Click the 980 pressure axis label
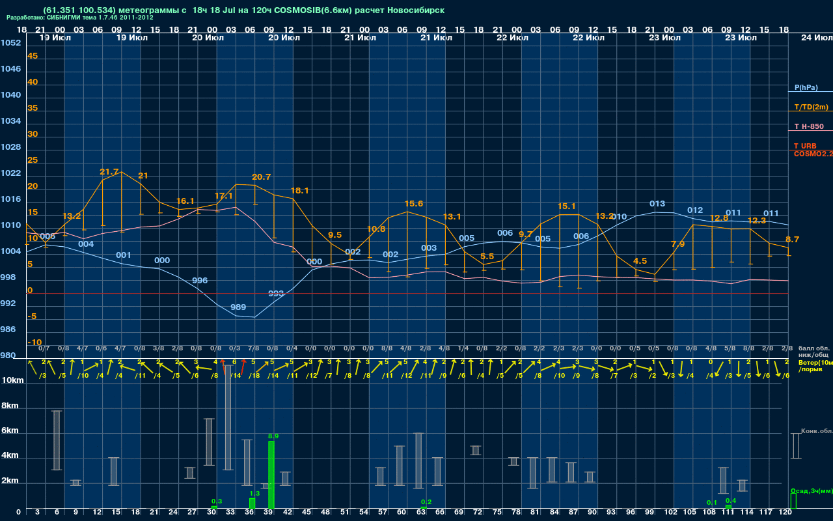The width and height of the screenshot is (833, 521). [8, 356]
